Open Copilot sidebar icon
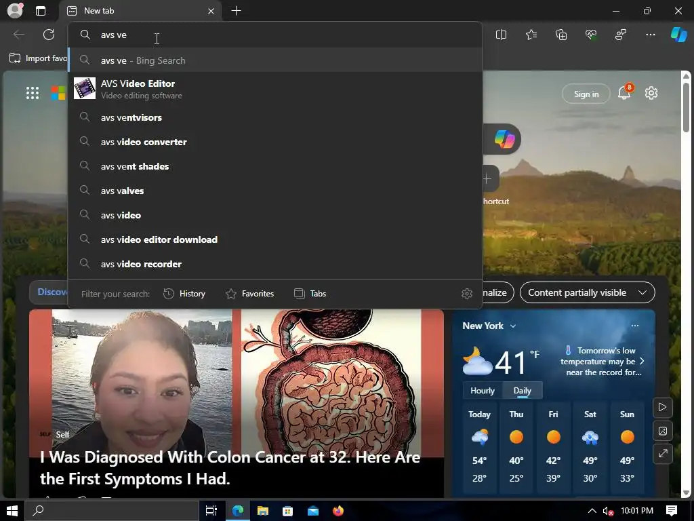 click(678, 35)
